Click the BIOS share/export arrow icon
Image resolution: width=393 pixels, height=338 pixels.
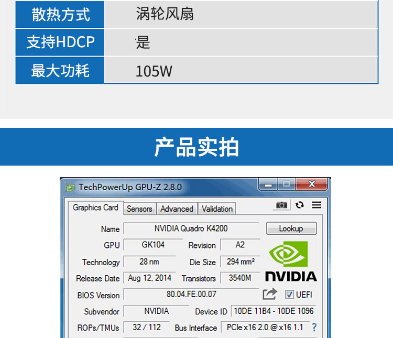(x=270, y=294)
